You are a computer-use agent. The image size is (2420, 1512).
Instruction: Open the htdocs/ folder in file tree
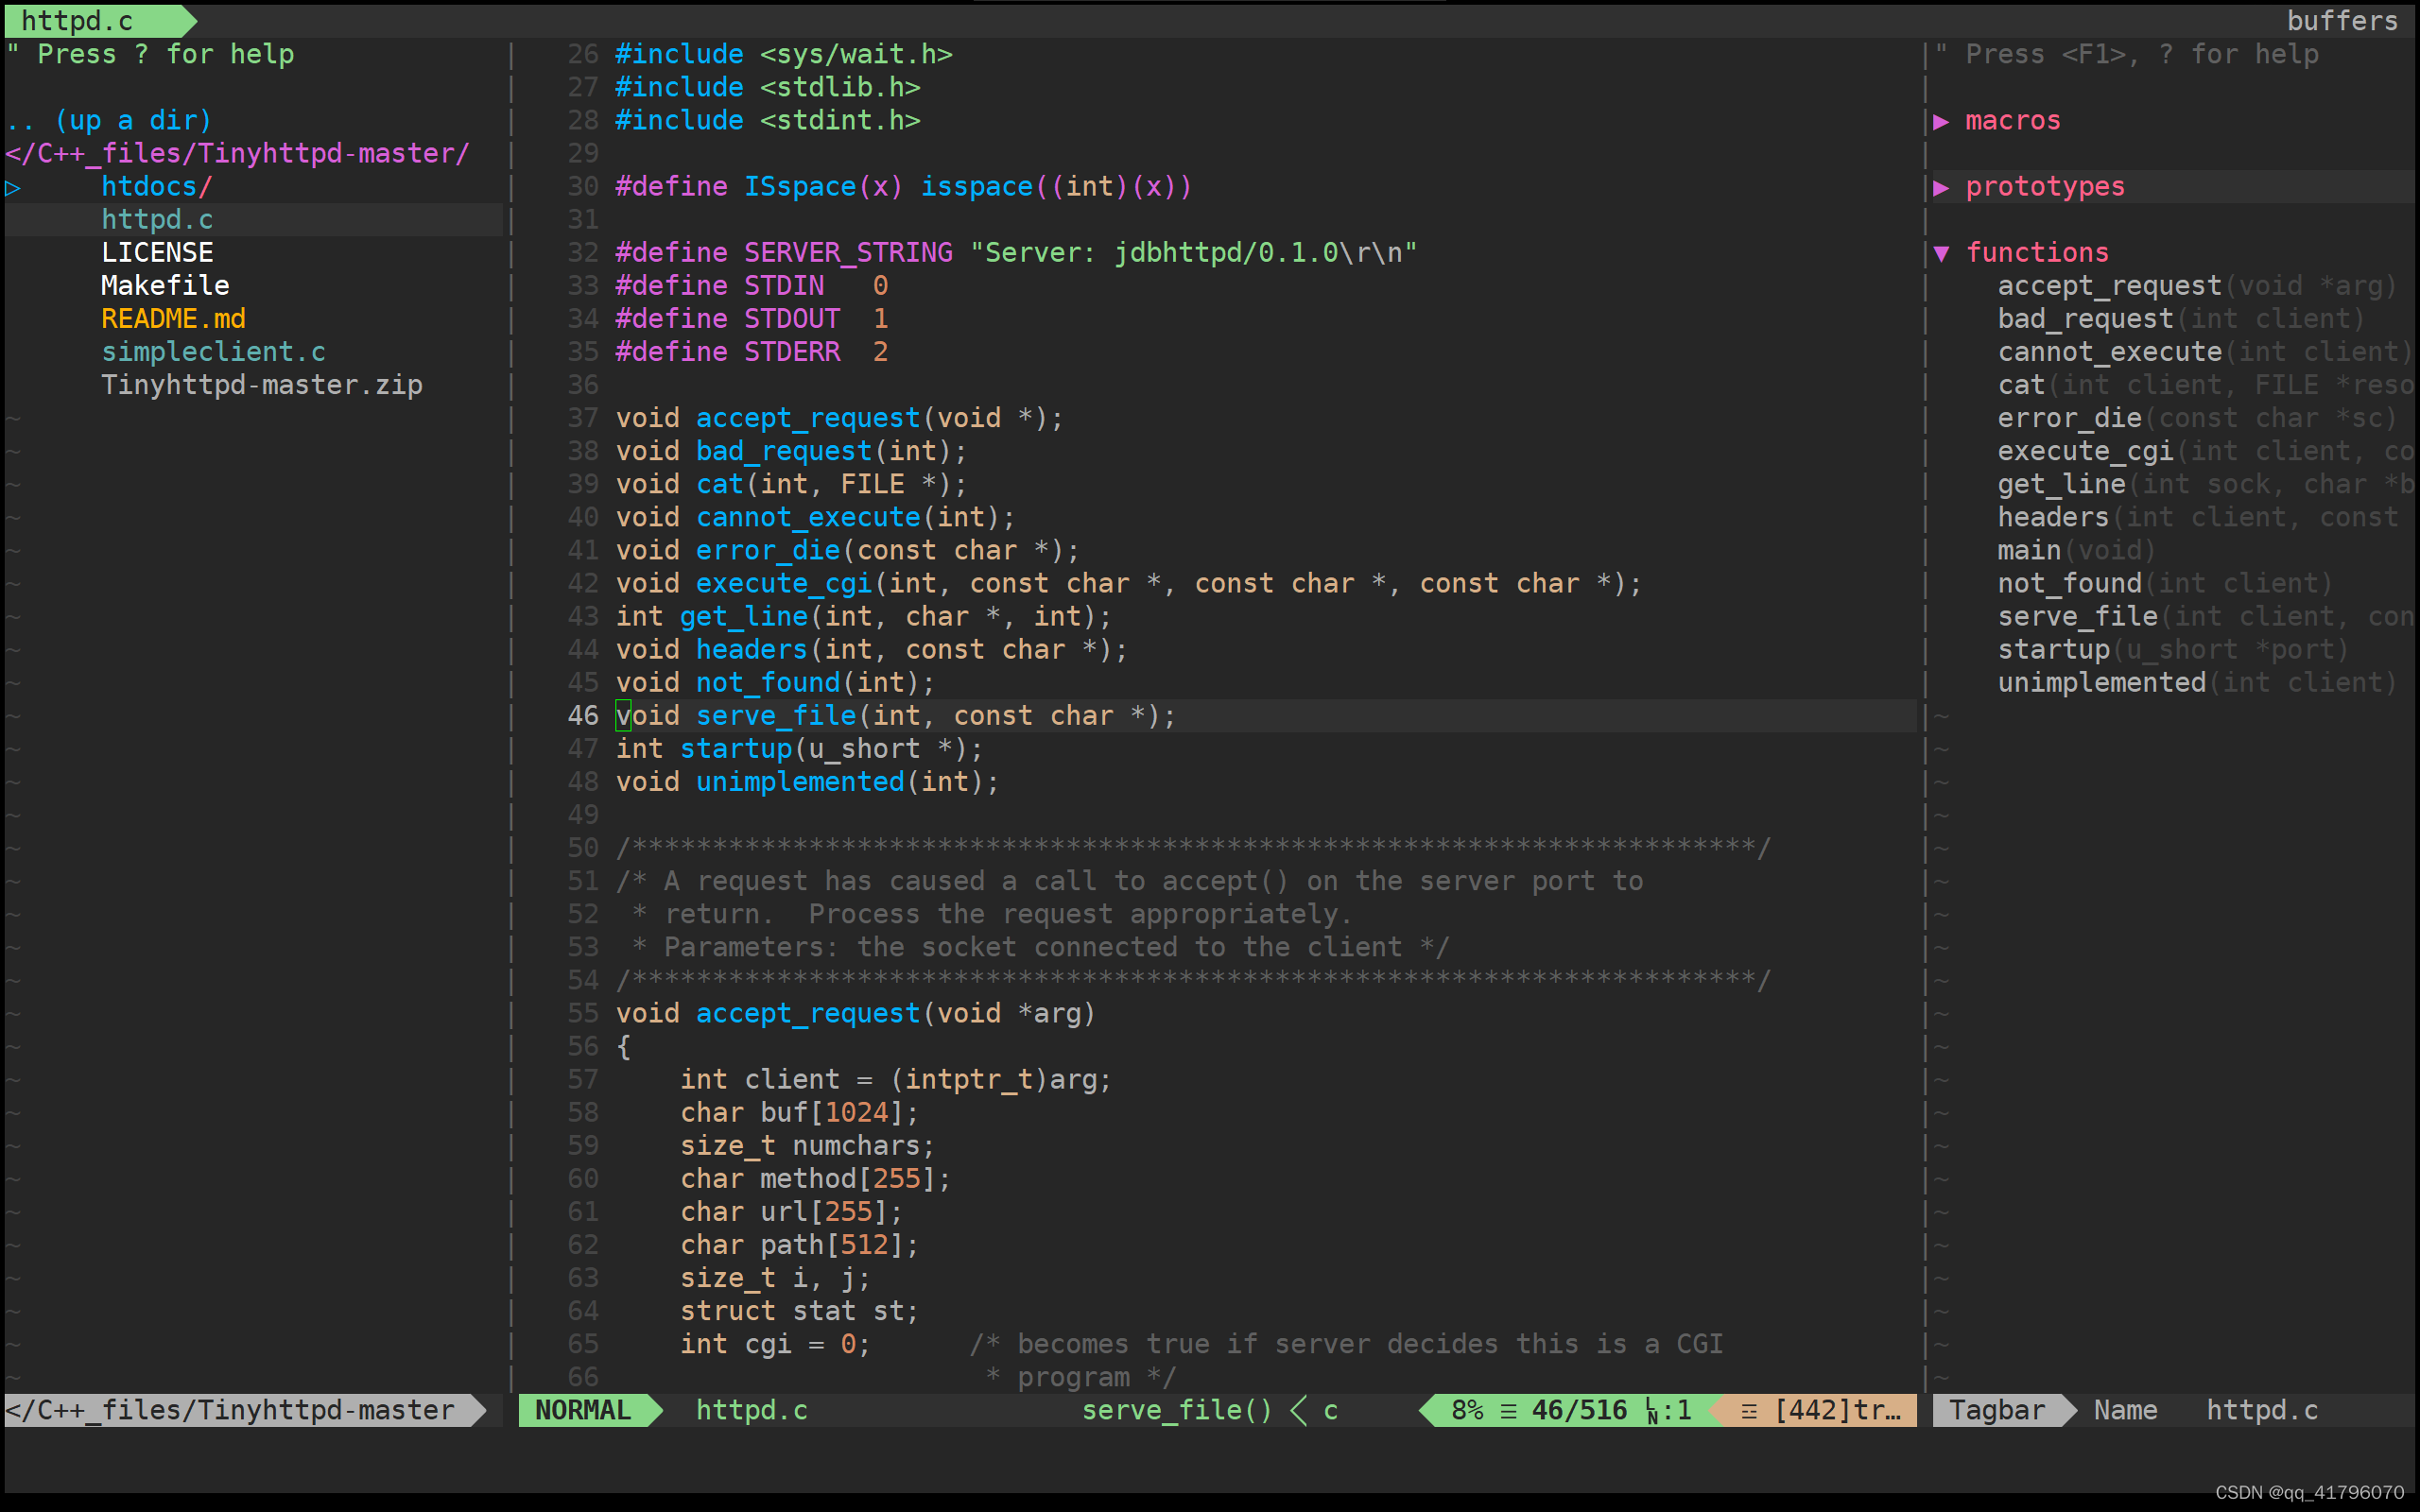pos(157,187)
